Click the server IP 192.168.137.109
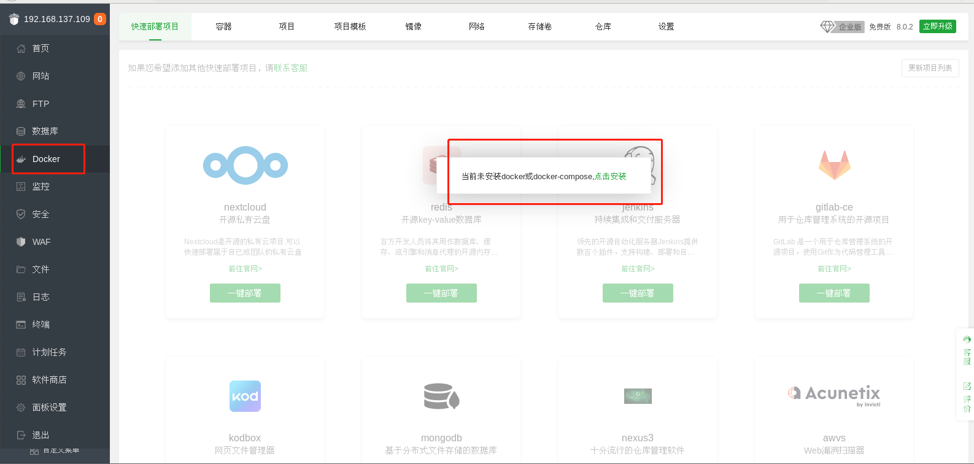Screen dimensions: 974x464 (x=57, y=19)
